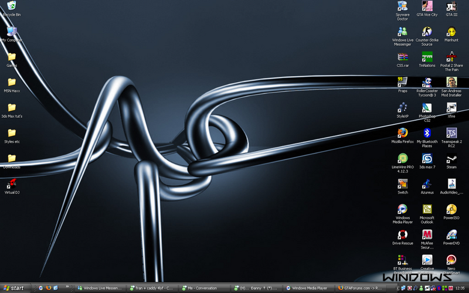Image resolution: width=469 pixels, height=293 pixels.
Task: Select the Virtual DJ desktop icon
Action: tap(11, 184)
